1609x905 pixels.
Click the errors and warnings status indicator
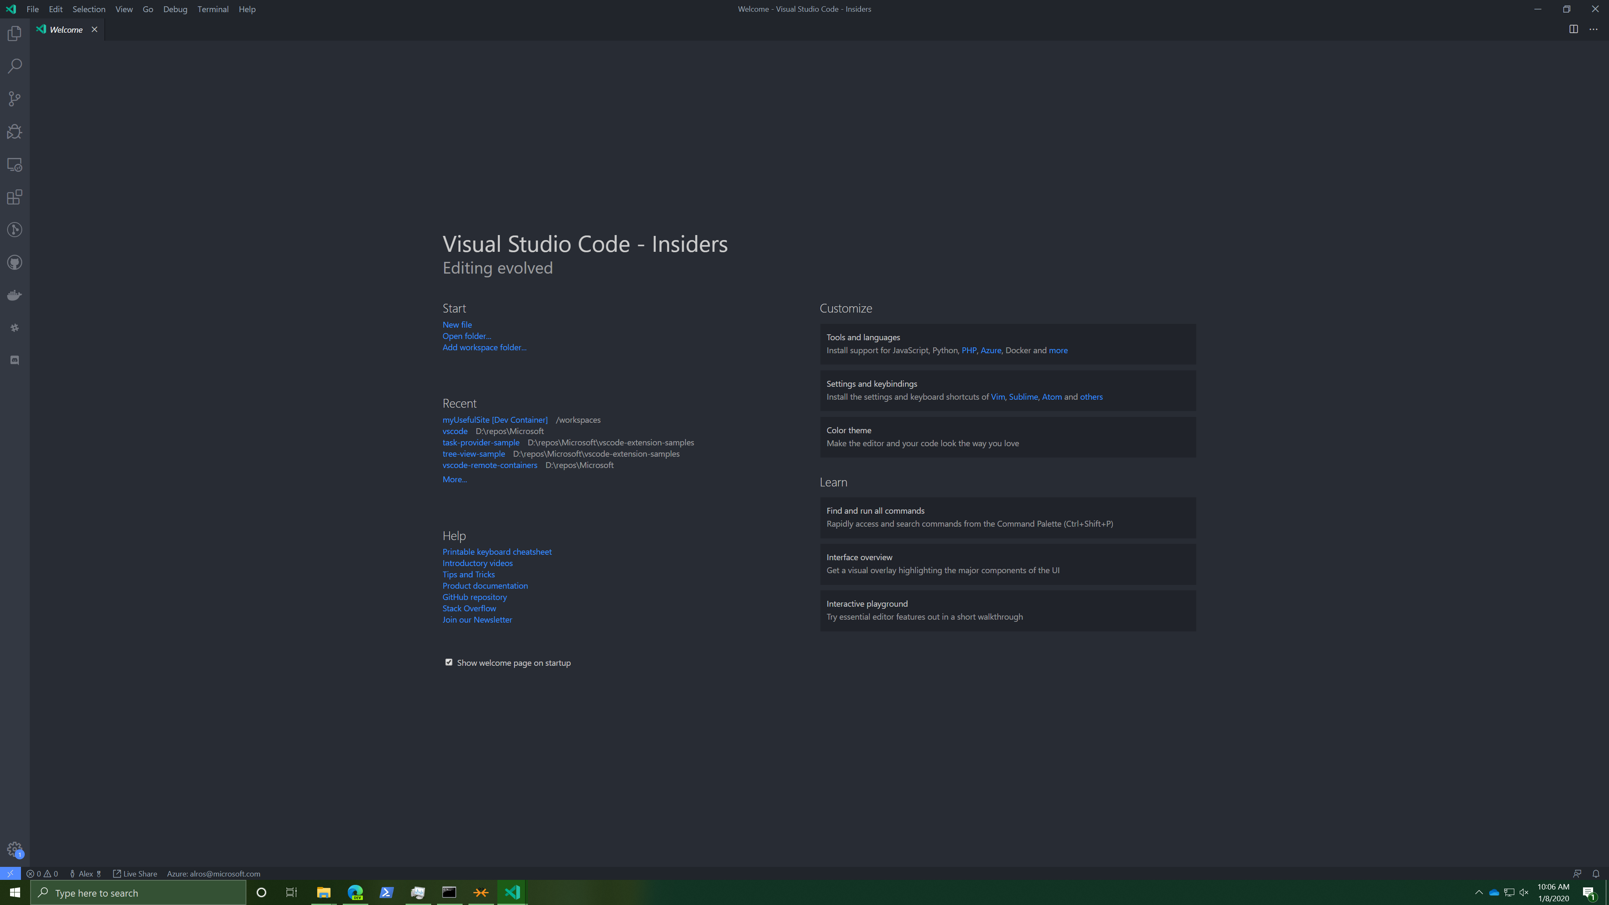pyautogui.click(x=42, y=873)
